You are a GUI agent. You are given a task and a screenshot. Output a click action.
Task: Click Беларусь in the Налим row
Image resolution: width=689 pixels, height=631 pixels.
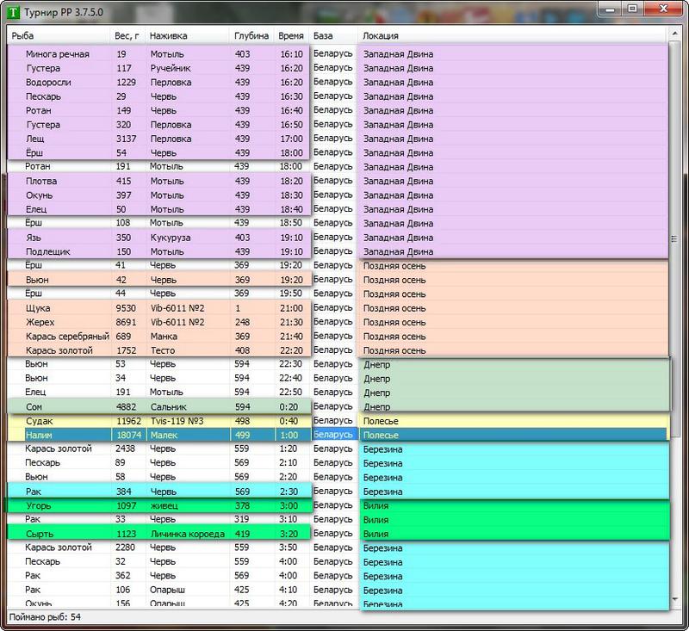click(333, 434)
